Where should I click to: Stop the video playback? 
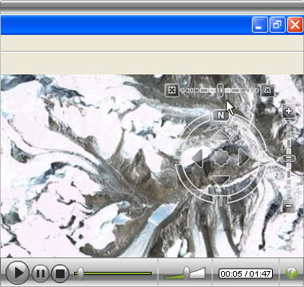coord(60,273)
